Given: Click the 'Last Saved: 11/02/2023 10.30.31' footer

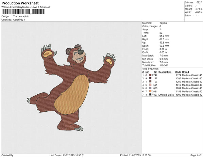Looking at the screenshot, I should [x=67, y=155].
